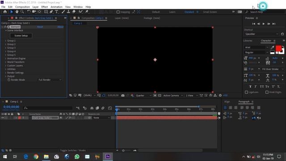Select the Hand tool
Image resolution: width=286 pixels, height=161 pixels.
17,12
